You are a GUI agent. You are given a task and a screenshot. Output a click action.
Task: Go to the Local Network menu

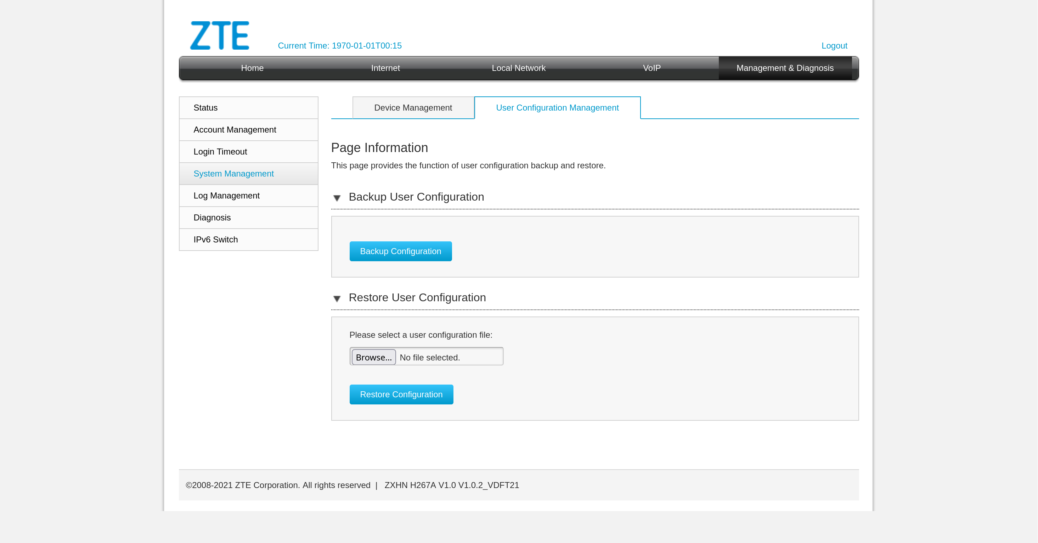click(518, 68)
